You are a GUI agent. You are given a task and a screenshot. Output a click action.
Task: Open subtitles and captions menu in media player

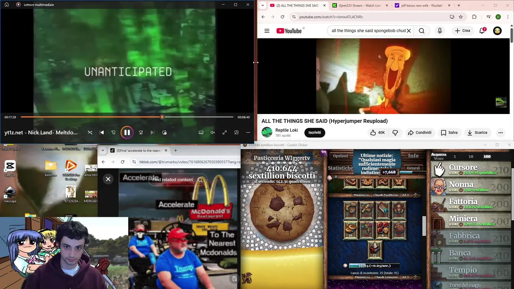[x=201, y=132]
